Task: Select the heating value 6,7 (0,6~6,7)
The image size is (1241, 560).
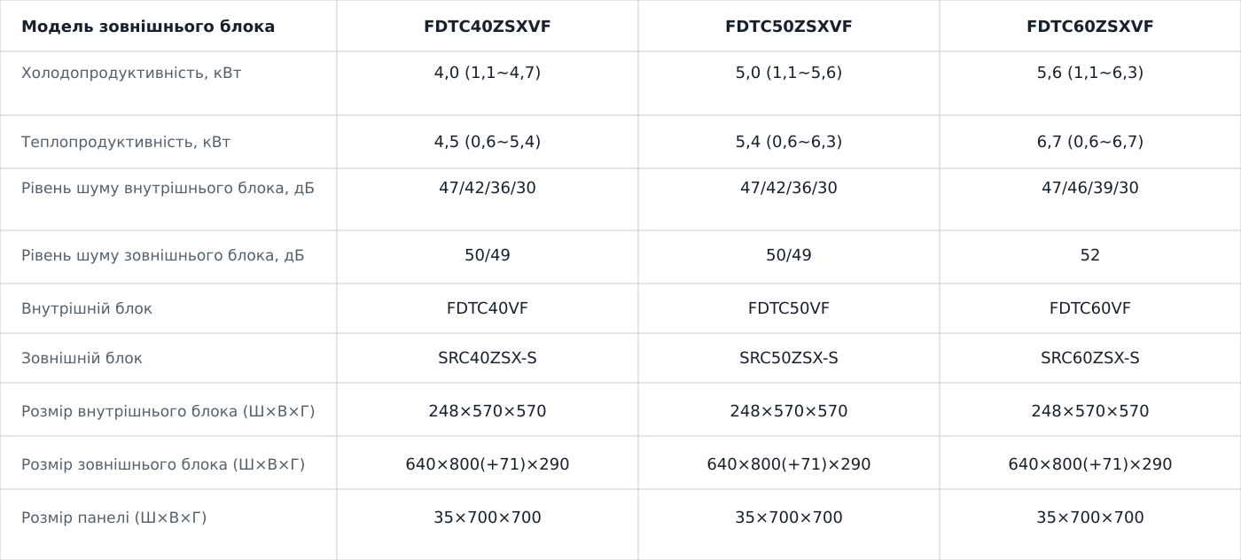Action: click(x=1089, y=142)
